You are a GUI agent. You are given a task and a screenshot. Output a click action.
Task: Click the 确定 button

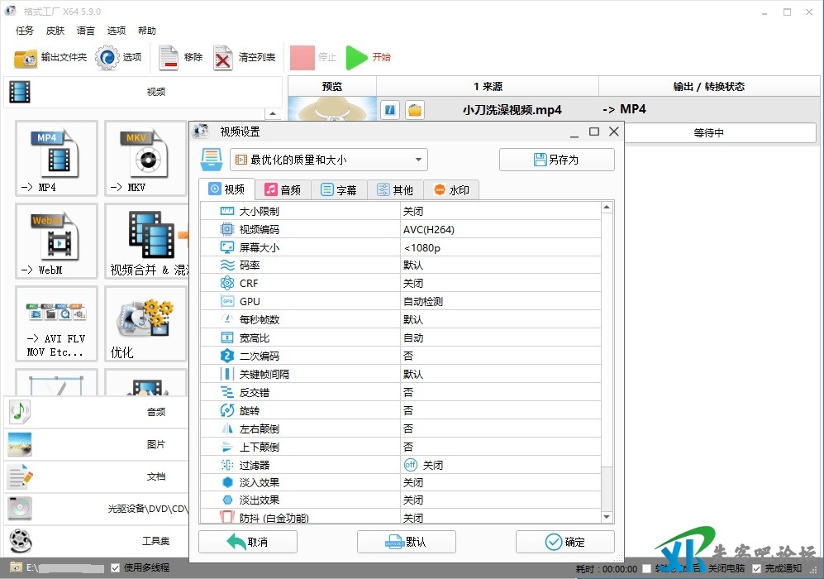(565, 542)
